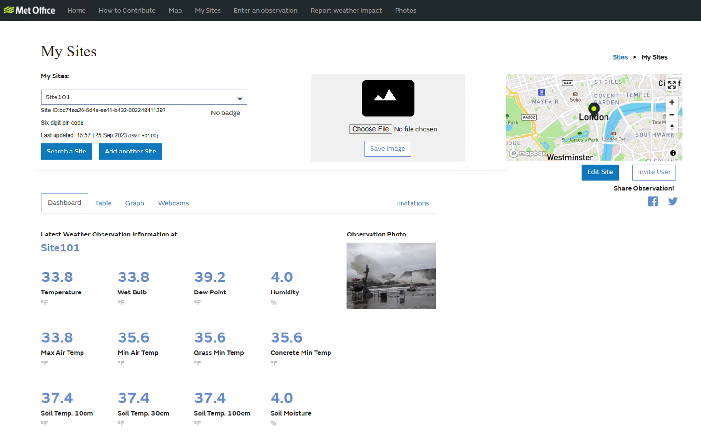
Task: Click the Soil Temp. 10cm label
Action: click(x=67, y=413)
